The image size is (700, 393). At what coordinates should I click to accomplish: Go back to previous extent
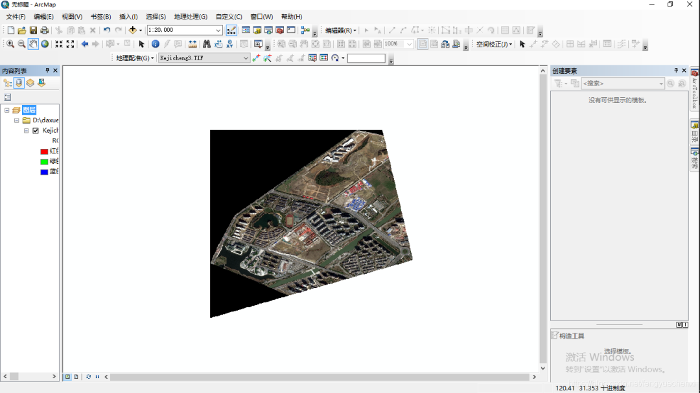coord(84,44)
